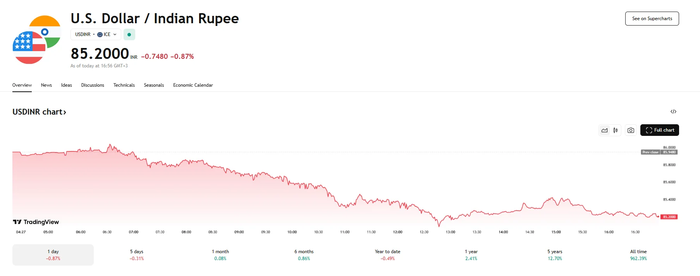Select the 1 month time range
Screen dimensions: 700x276
pos(220,255)
